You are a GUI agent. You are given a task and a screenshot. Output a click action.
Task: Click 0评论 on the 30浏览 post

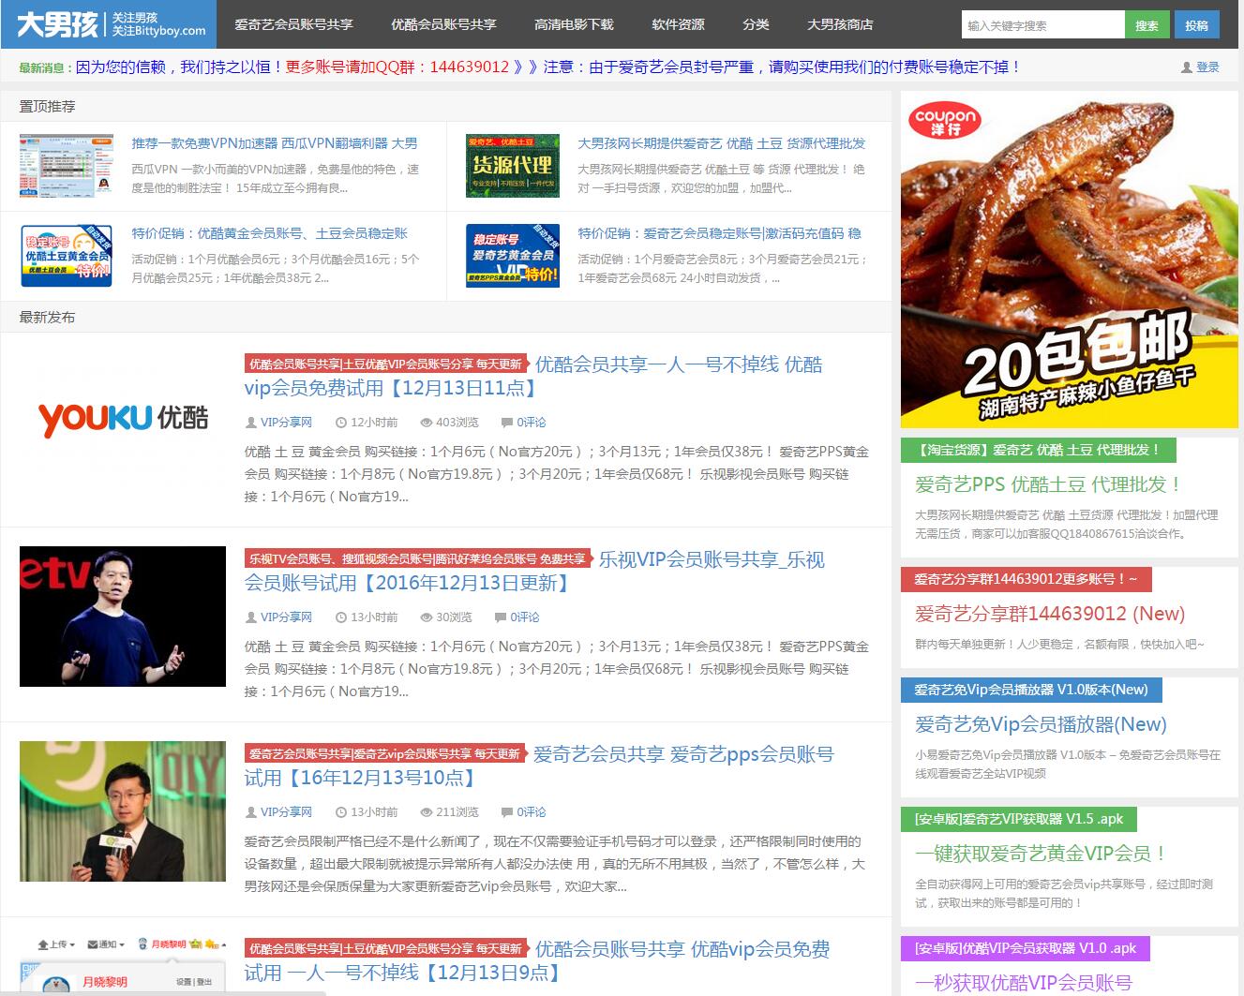pyautogui.click(x=524, y=617)
